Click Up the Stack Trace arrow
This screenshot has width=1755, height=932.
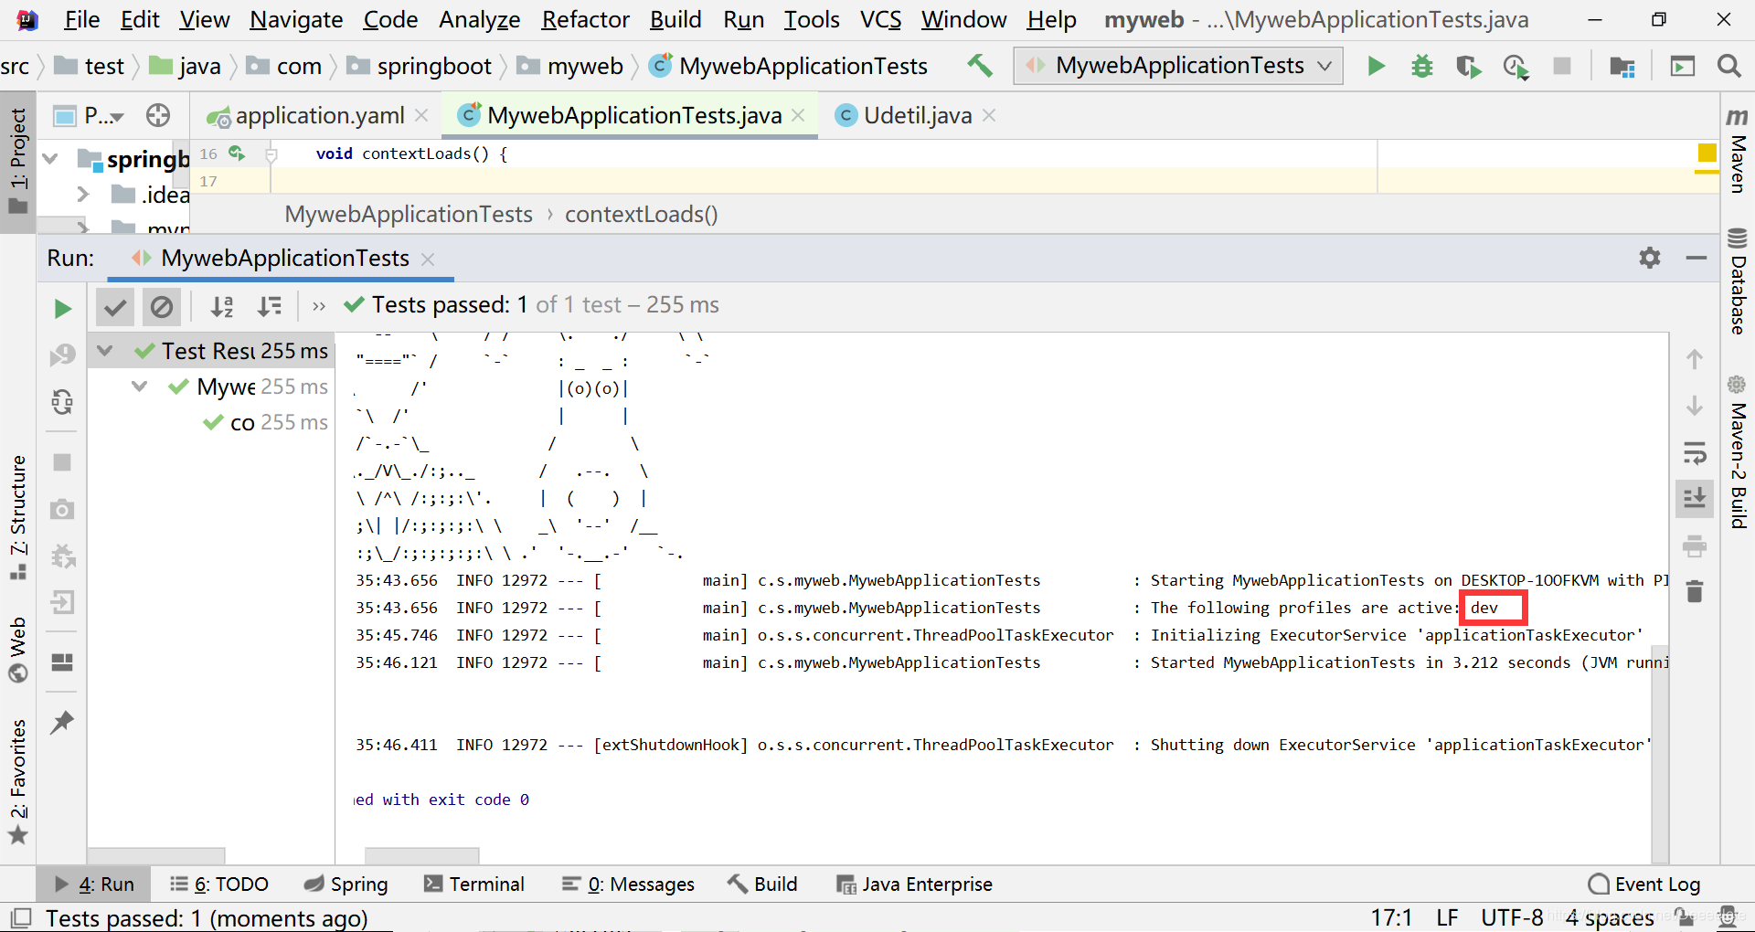[1695, 359]
